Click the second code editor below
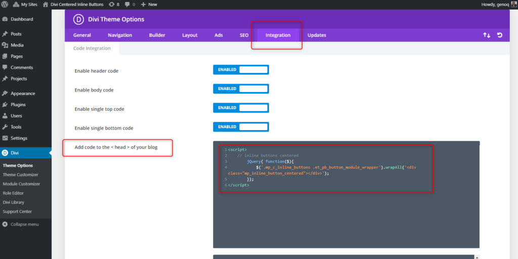This screenshot has height=259, width=518. tap(343, 256)
